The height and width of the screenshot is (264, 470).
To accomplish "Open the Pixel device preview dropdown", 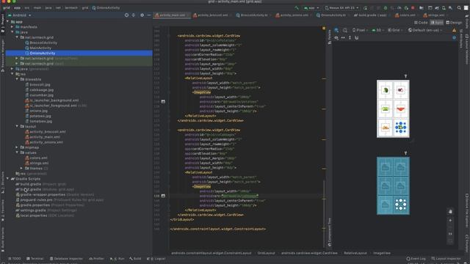I will point(360,30).
